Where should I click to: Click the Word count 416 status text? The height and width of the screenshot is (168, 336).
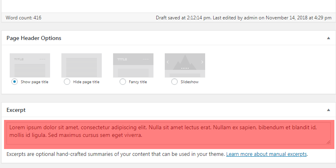coord(23,18)
